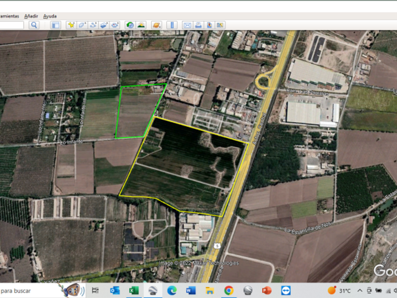Expand the system tray hidden icons chevron
The height and width of the screenshot is (298, 397).
pos(360,290)
